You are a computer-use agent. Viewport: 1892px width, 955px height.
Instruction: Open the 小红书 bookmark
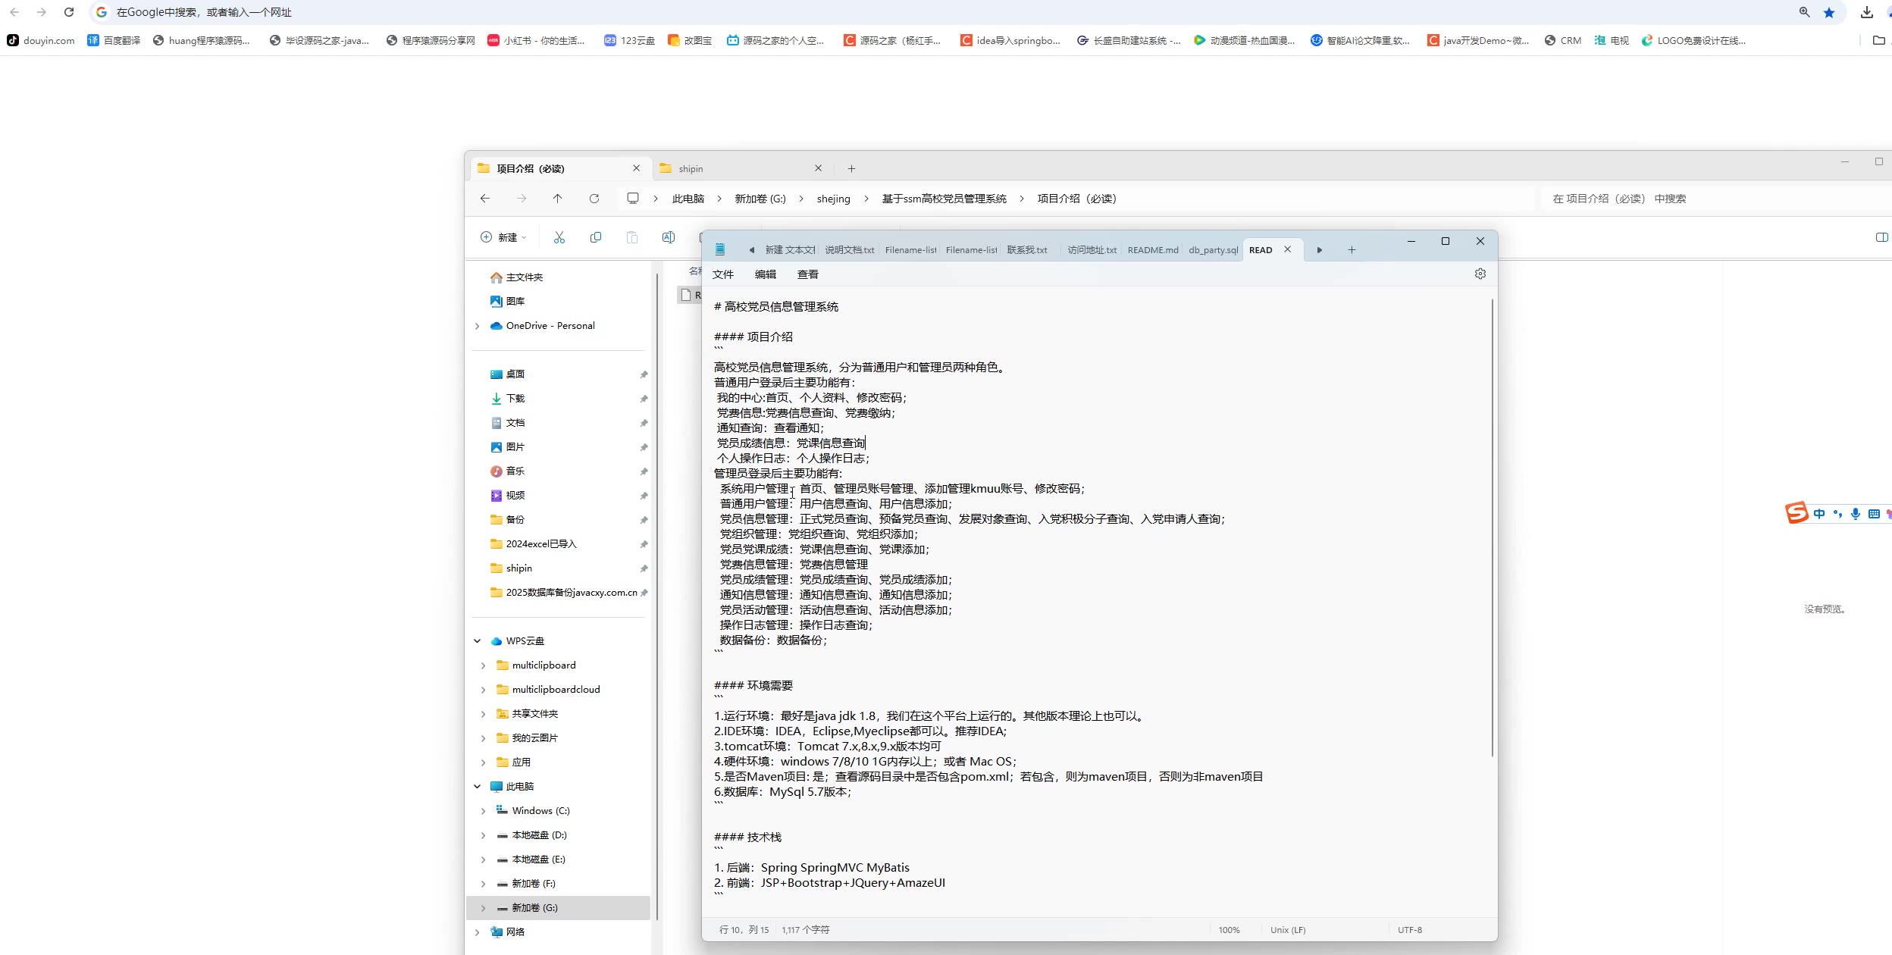[536, 40]
